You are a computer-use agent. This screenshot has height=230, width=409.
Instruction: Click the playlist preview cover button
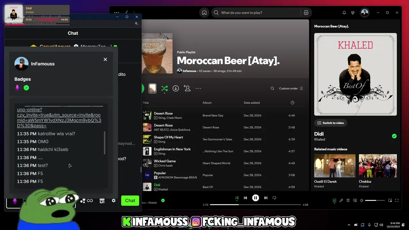click(x=152, y=88)
